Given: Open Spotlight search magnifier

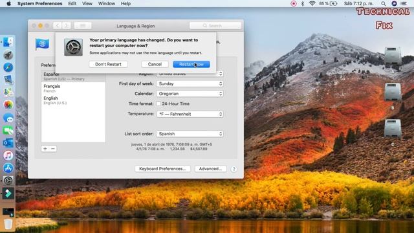Looking at the screenshot, I should click(x=384, y=4).
